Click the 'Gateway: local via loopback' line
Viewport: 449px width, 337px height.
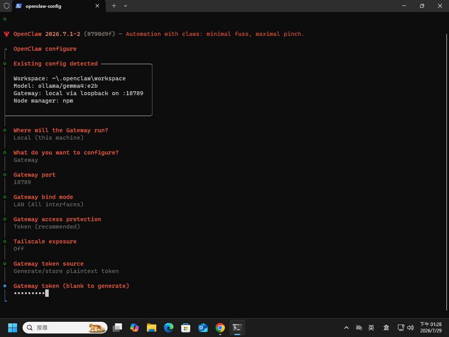coord(78,94)
